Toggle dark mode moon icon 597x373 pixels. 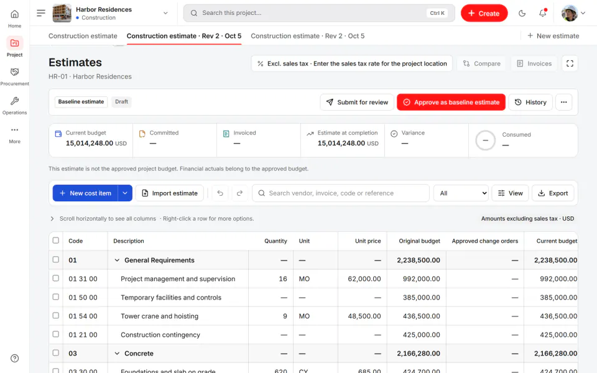tap(522, 13)
